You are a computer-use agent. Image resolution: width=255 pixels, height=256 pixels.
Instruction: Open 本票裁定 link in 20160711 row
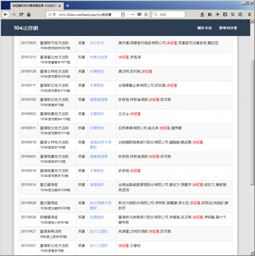[97, 85]
